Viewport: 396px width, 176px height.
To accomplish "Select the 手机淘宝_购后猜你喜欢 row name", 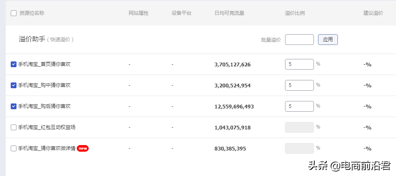I will [x=44, y=106].
